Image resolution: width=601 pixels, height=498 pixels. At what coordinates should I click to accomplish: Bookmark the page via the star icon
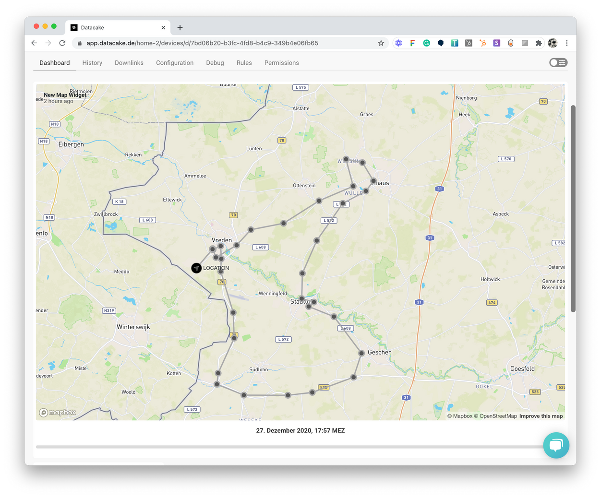[x=381, y=43]
